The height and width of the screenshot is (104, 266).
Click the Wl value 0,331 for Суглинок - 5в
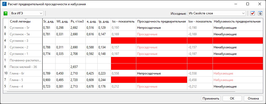point(60,34)
